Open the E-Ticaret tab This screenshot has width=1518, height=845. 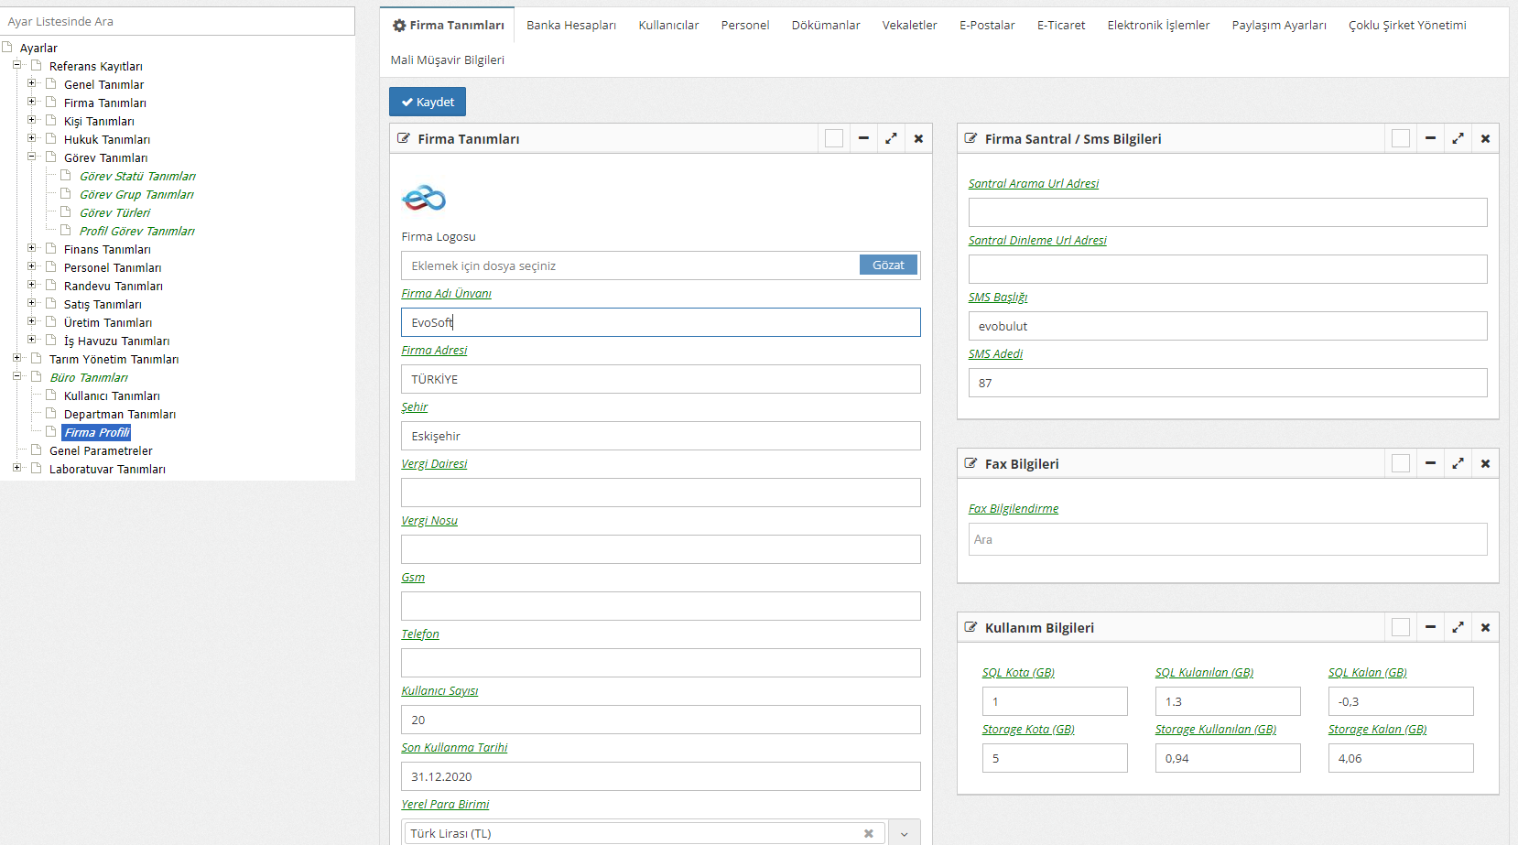click(1060, 25)
